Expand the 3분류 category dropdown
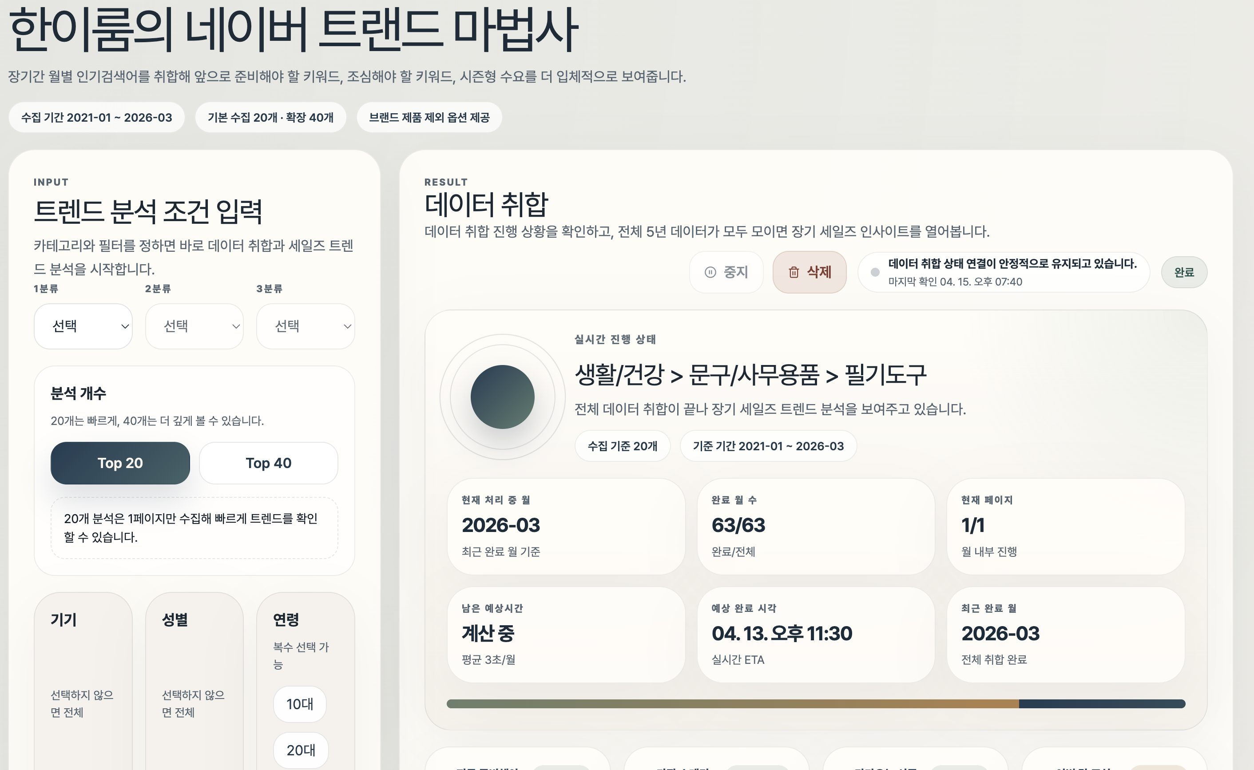The width and height of the screenshot is (1254, 770). click(x=306, y=326)
